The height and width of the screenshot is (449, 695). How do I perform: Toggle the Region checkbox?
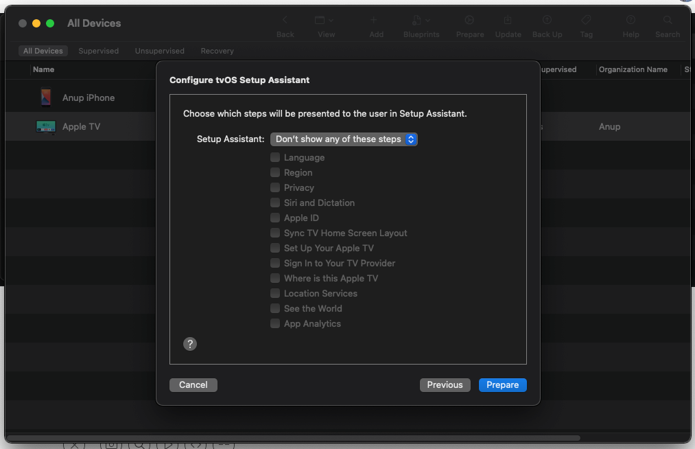275,172
